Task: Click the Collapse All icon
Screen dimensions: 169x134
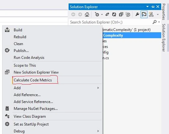Action: click(121, 14)
